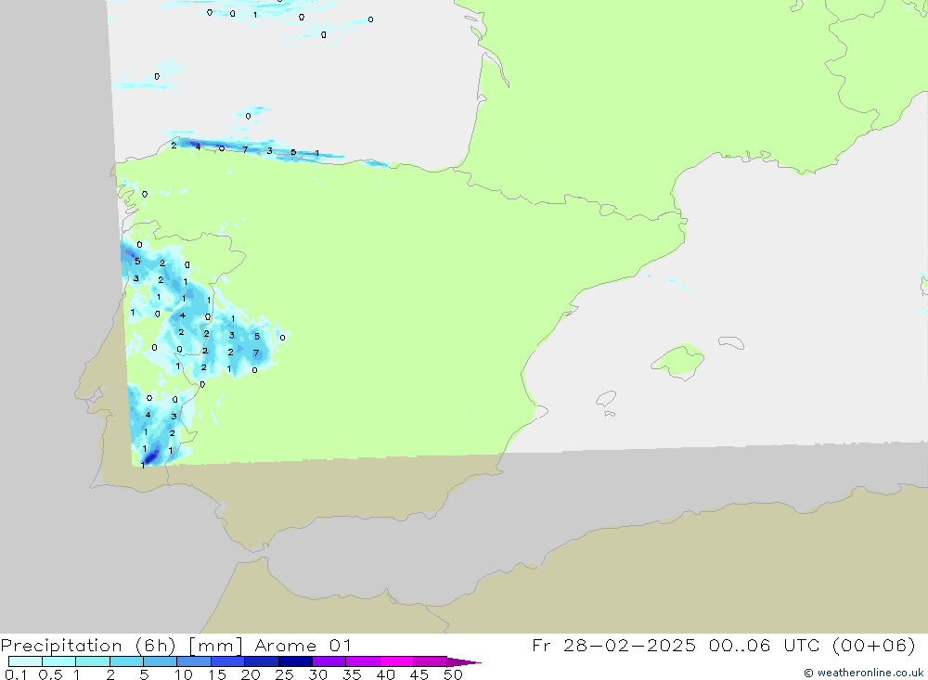Click the '15' legend scale label

pos(217,674)
